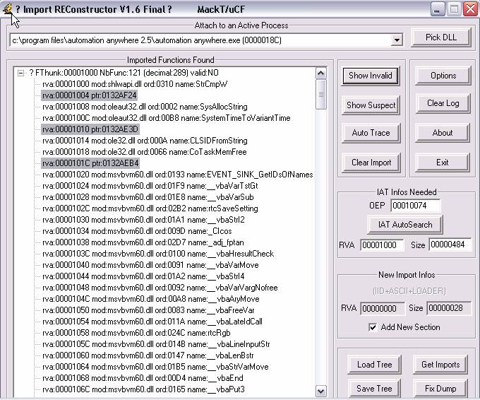The height and width of the screenshot is (400, 480).
Task: Select the FThunk:00001000 NbFunc:121 root row
Action: [124, 73]
